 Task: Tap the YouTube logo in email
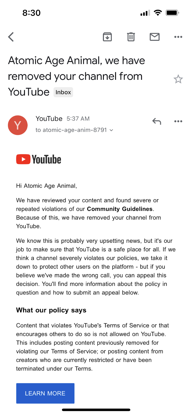[x=39, y=159]
